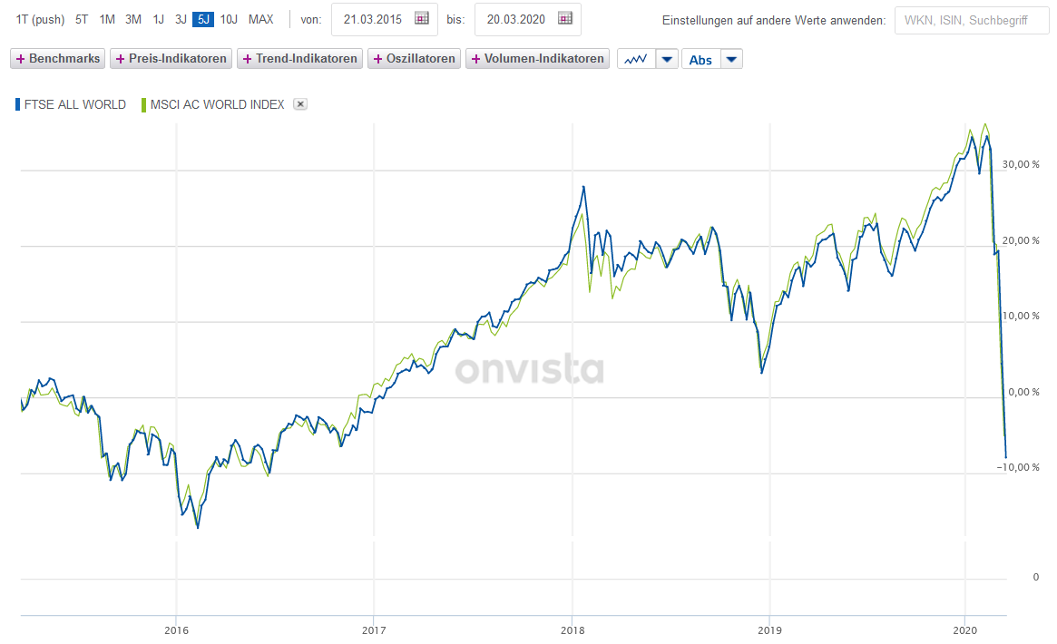This screenshot has height=644, width=1057.
Task: Click the Abs scale mode button
Action: (700, 59)
